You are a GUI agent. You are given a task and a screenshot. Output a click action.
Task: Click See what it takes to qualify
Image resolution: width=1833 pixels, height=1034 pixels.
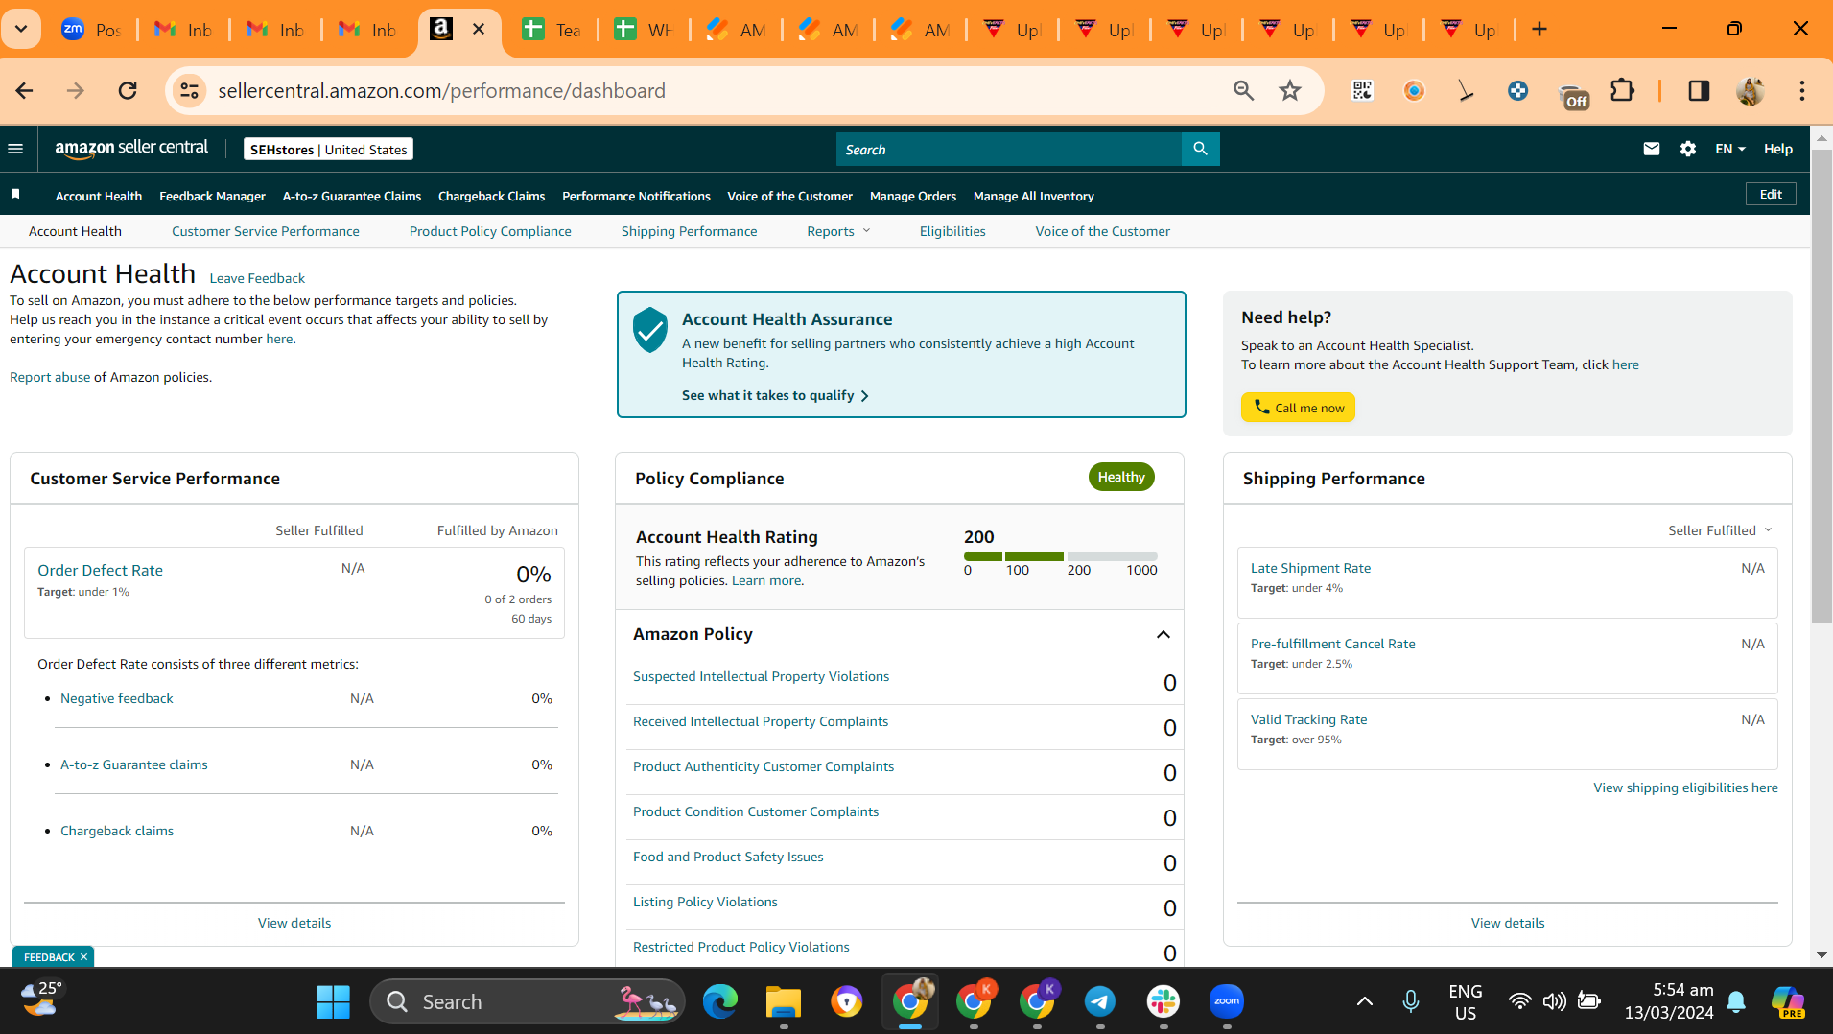(x=775, y=395)
